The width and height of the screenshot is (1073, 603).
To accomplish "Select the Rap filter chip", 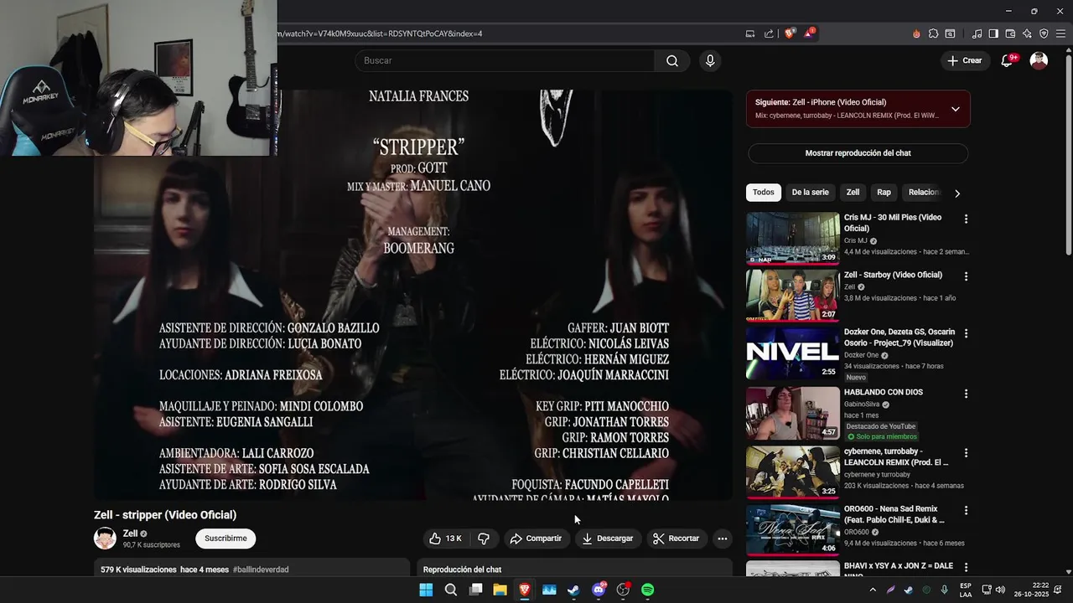I will pos(884,193).
